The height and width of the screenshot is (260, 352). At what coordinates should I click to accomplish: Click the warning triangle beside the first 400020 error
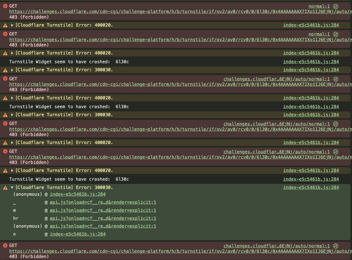click(x=5, y=25)
